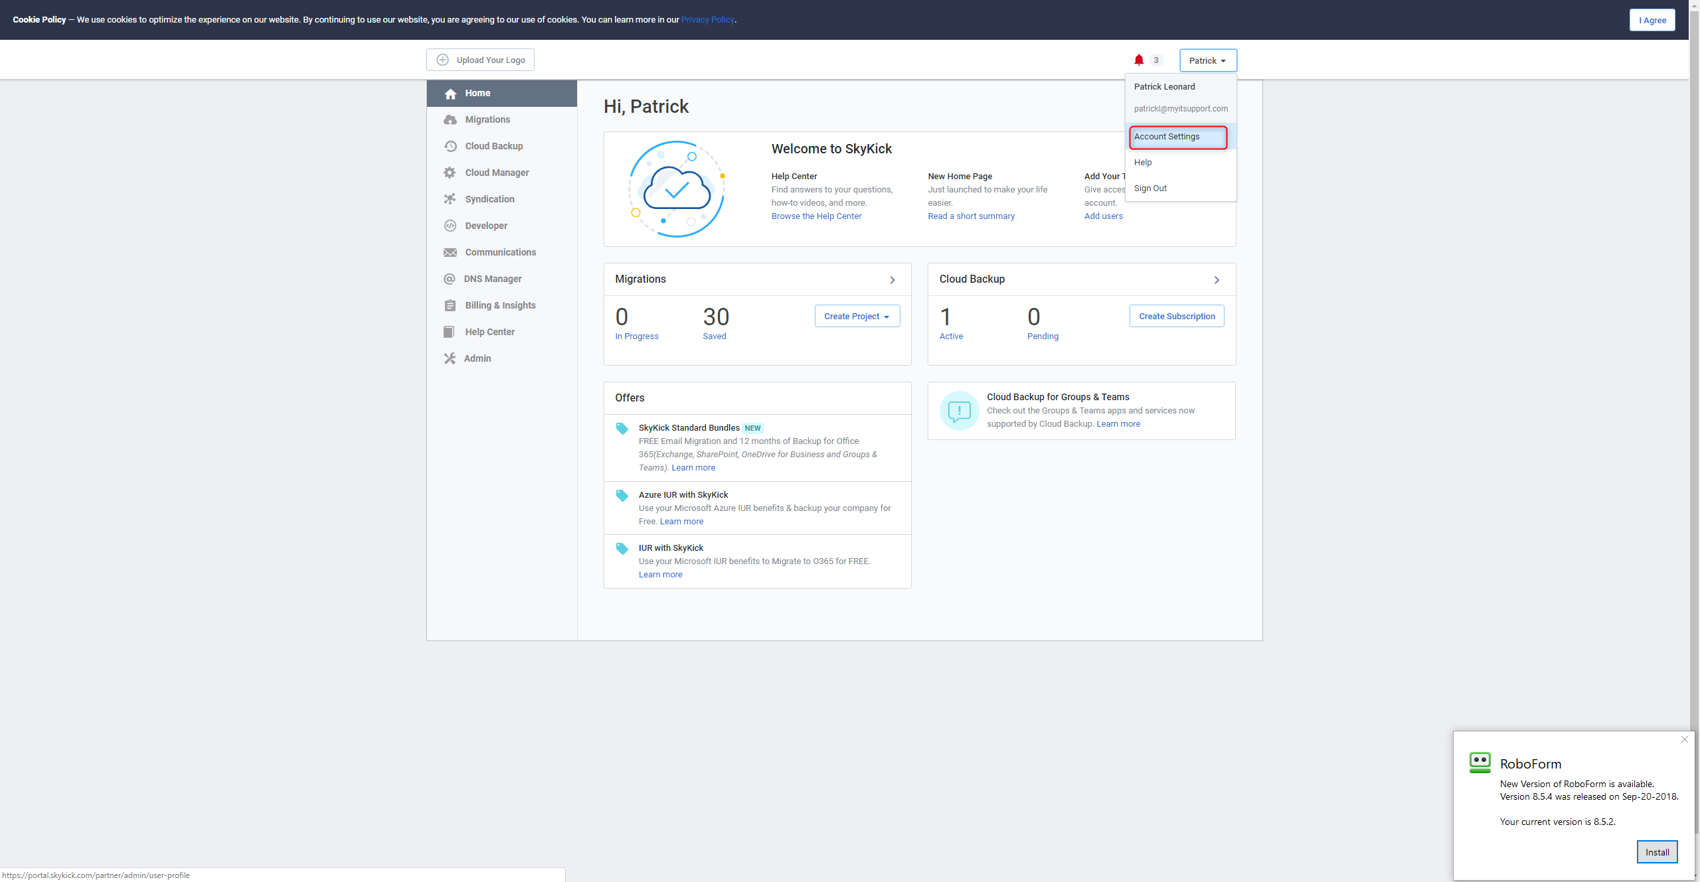Click the Home icon in sidebar
1700x882 pixels.
point(450,94)
